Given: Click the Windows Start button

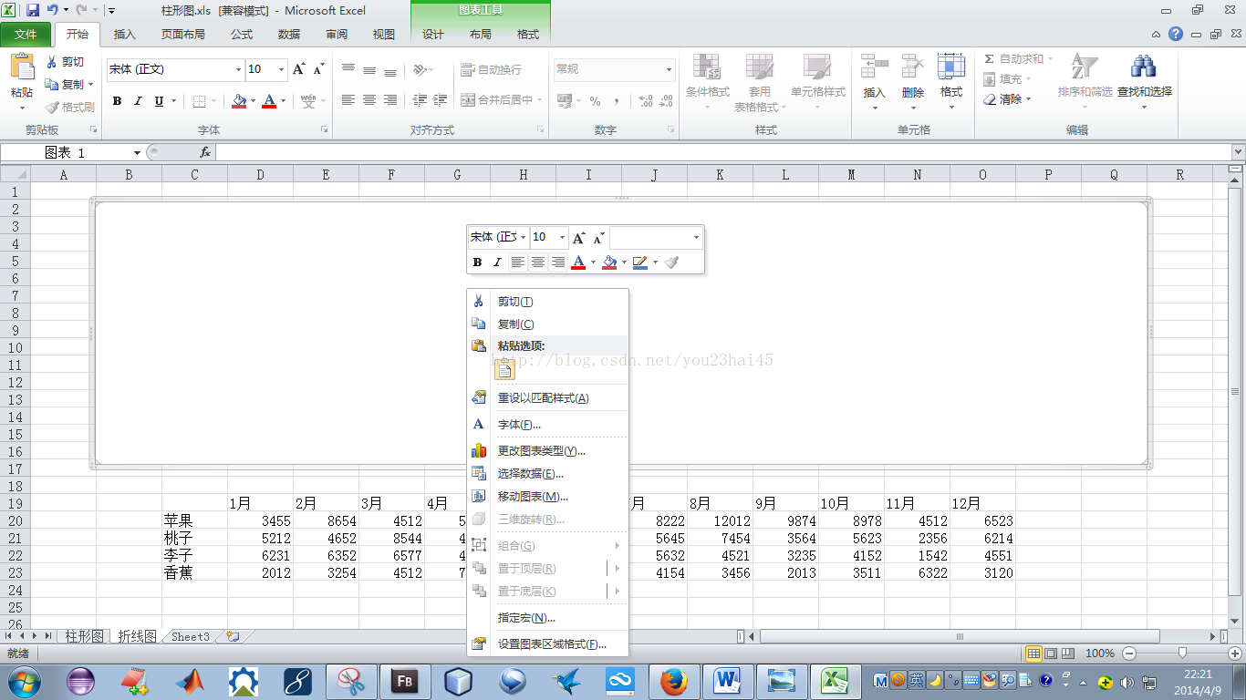Looking at the screenshot, I should (24, 680).
